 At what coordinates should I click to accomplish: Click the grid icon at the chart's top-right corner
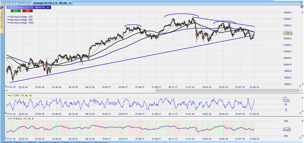[x=302, y=7]
